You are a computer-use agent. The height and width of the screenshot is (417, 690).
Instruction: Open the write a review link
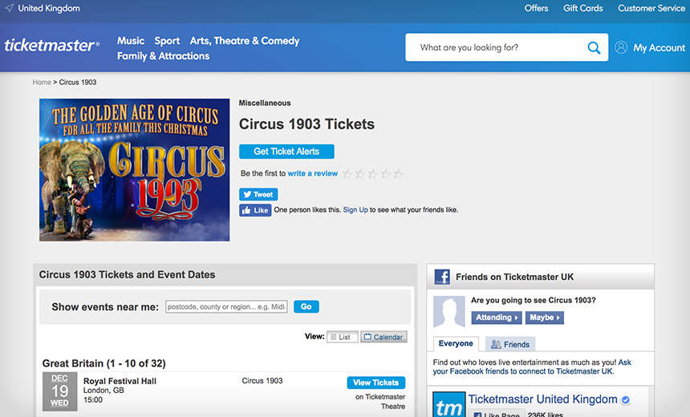tap(312, 174)
